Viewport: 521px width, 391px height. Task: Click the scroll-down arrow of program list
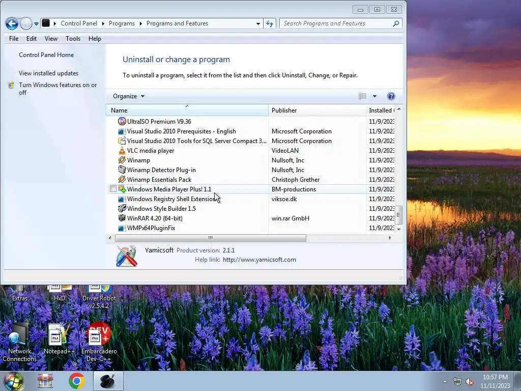399,230
